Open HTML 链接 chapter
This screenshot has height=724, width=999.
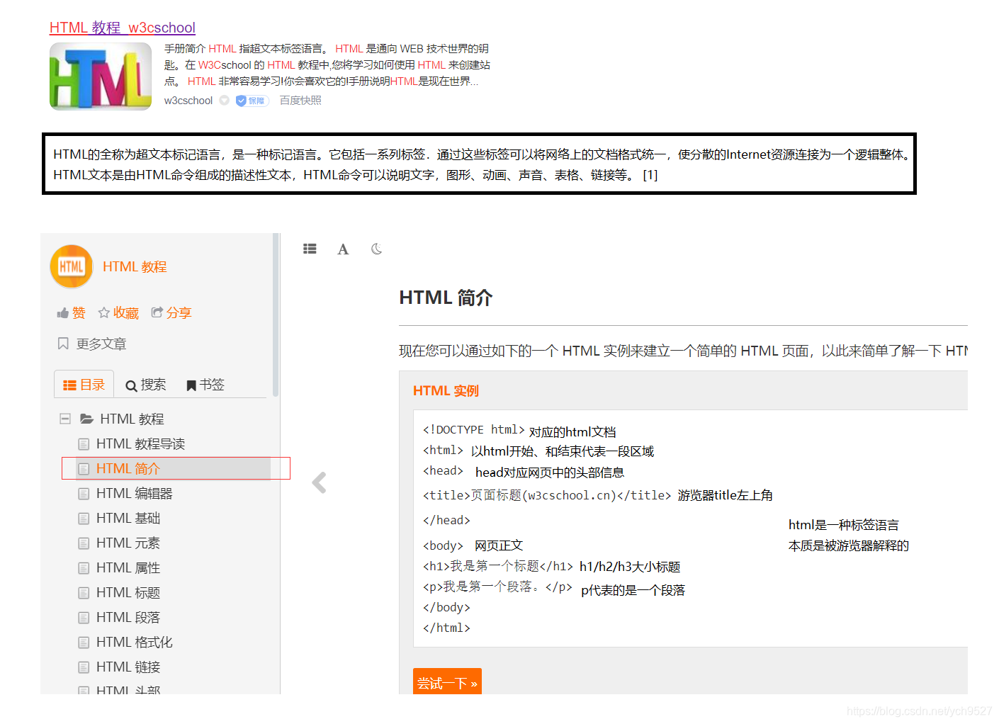coord(128,667)
